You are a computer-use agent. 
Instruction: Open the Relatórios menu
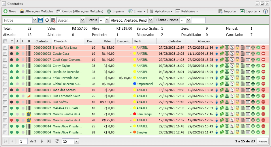[187, 11]
